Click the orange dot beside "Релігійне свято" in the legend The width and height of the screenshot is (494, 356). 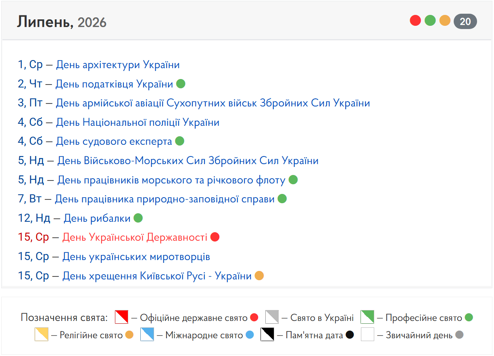point(129,335)
